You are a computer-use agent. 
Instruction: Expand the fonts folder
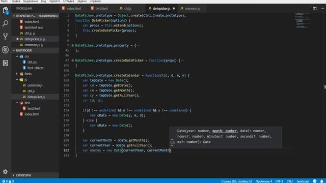click(17, 74)
